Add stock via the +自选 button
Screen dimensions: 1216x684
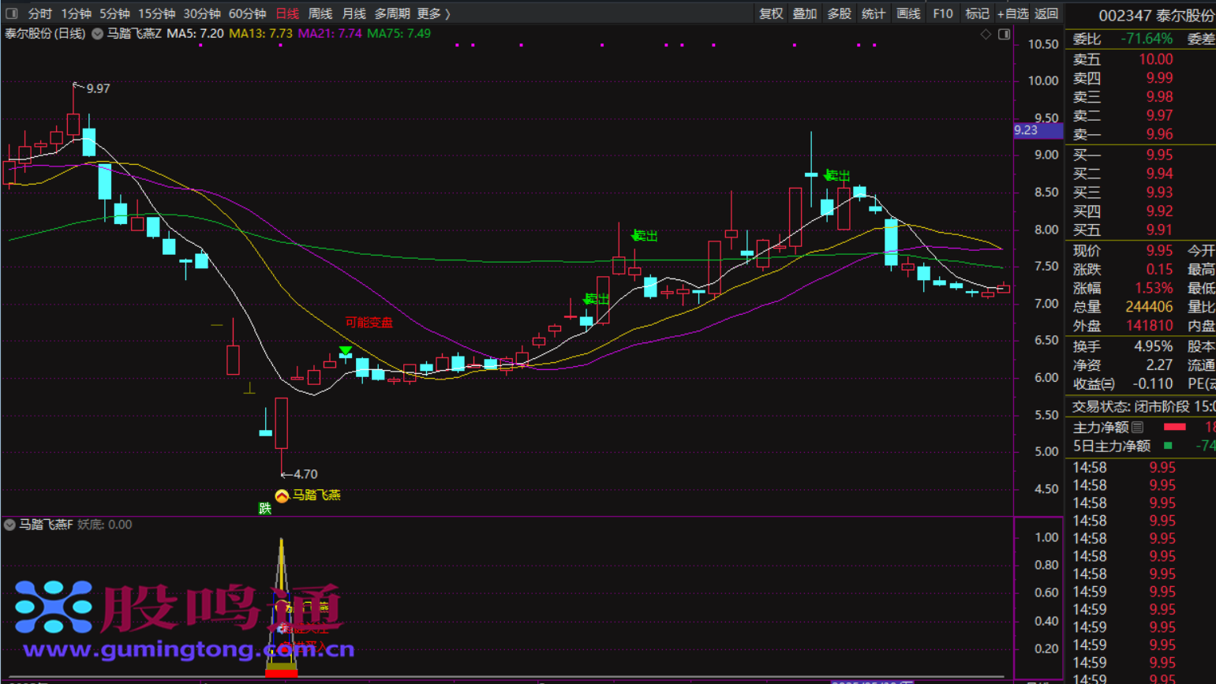[x=1012, y=13]
